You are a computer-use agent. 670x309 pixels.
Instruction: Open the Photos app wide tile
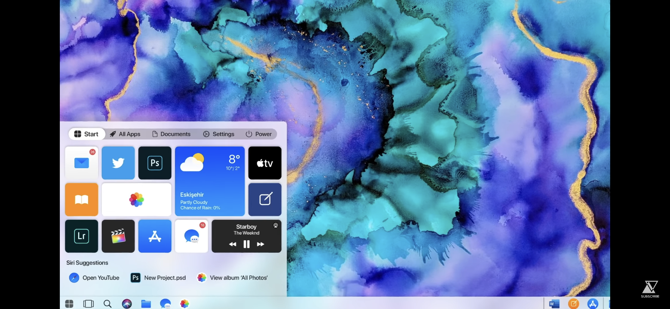point(136,200)
